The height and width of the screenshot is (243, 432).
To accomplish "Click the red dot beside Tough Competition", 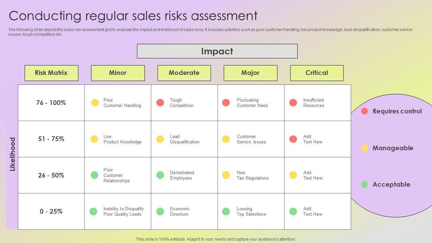I will click(x=160, y=103).
